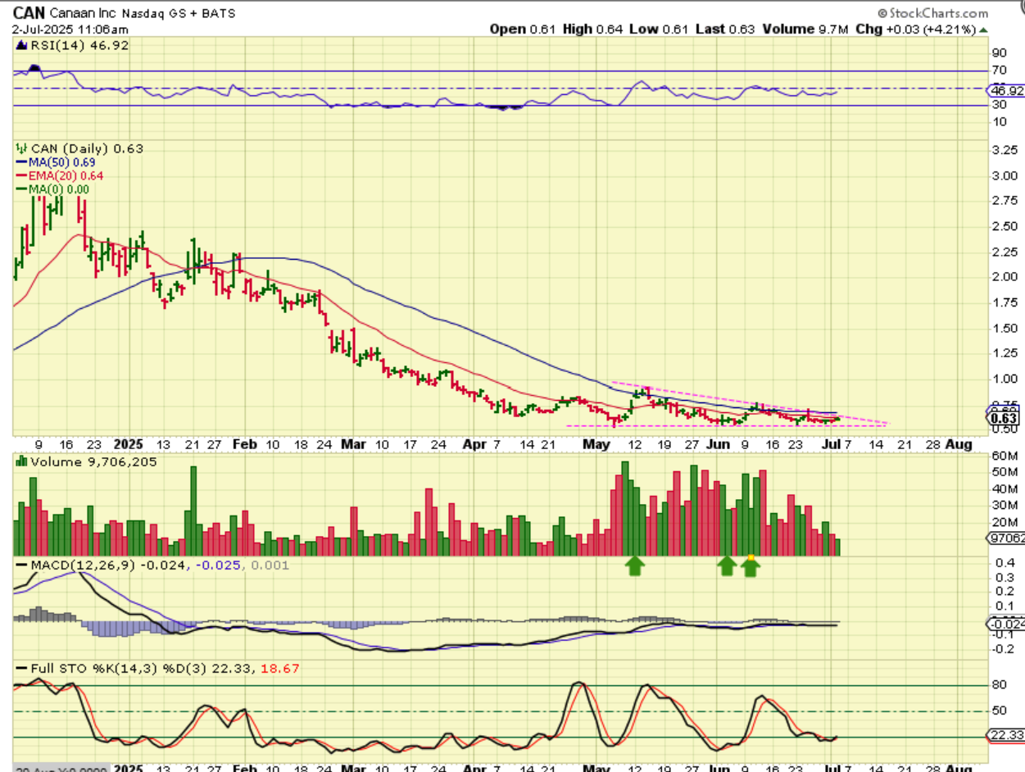
Task: Click the green up triangle beside Chg
Action: pyautogui.click(x=984, y=29)
